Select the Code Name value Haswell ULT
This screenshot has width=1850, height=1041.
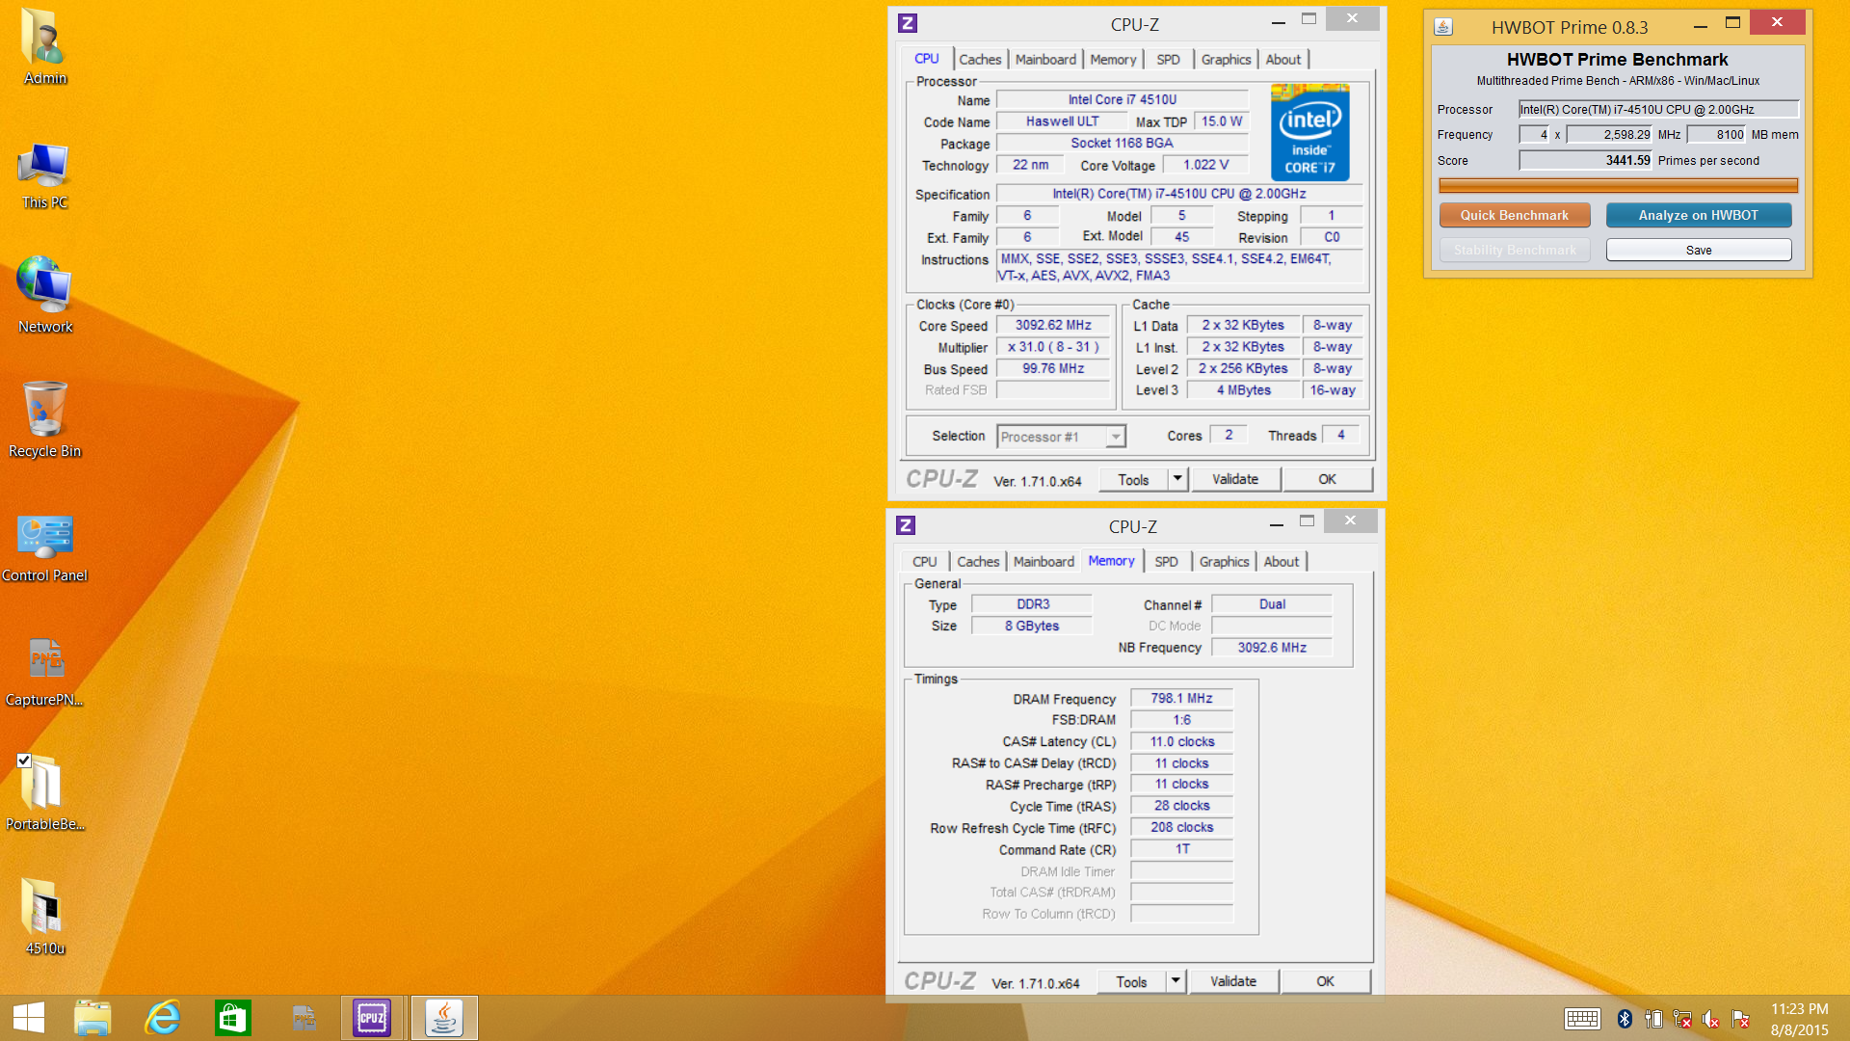[1062, 121]
